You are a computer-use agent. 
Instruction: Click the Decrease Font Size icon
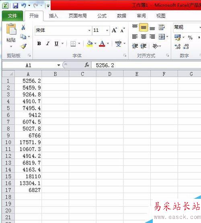pyautogui.click(x=123, y=30)
